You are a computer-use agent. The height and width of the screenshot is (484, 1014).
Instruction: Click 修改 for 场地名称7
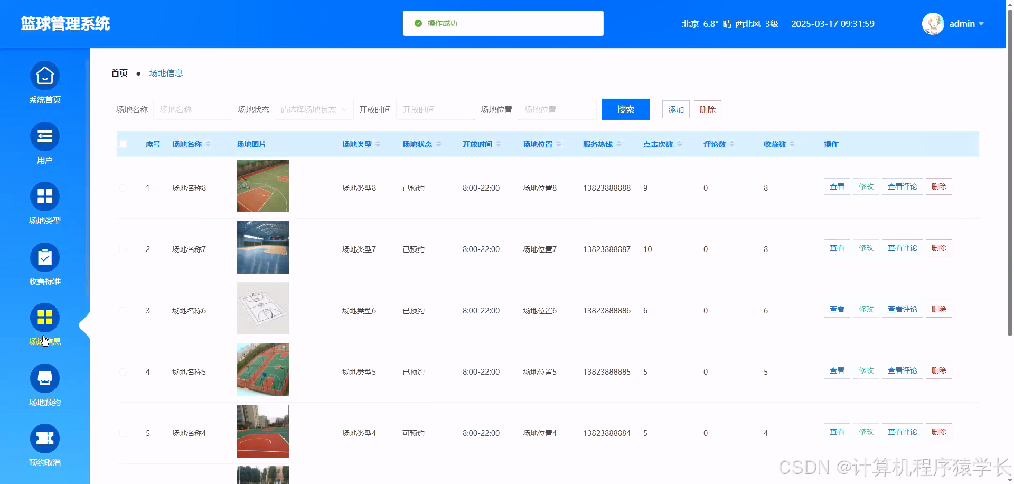coord(866,247)
